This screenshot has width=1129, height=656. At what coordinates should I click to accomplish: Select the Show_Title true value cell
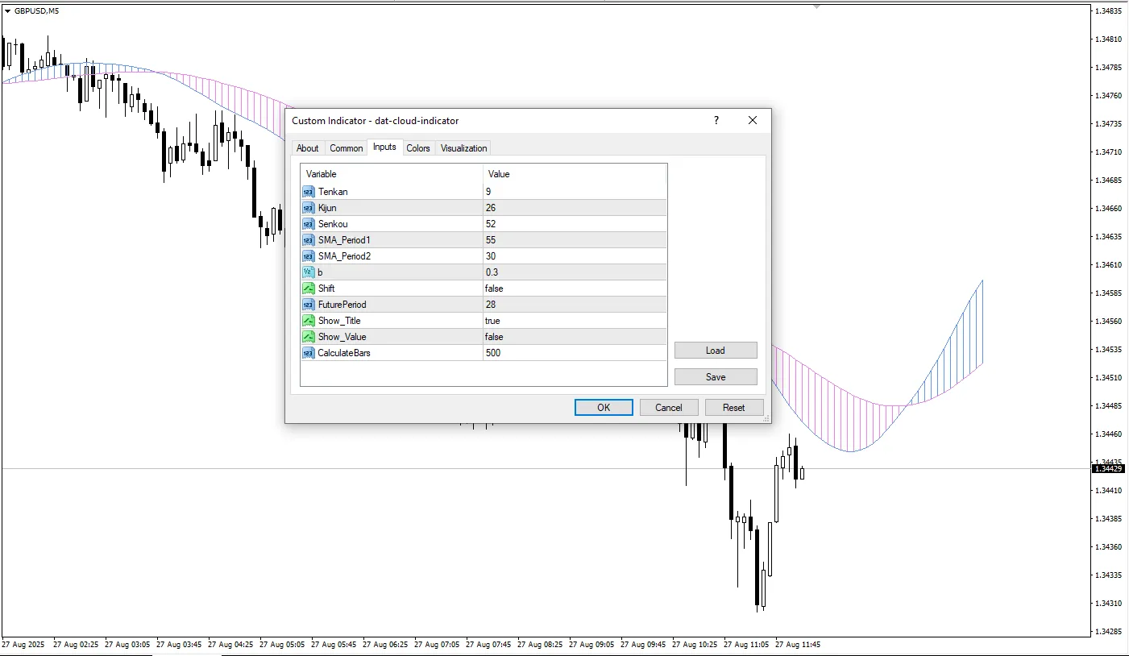(x=574, y=321)
